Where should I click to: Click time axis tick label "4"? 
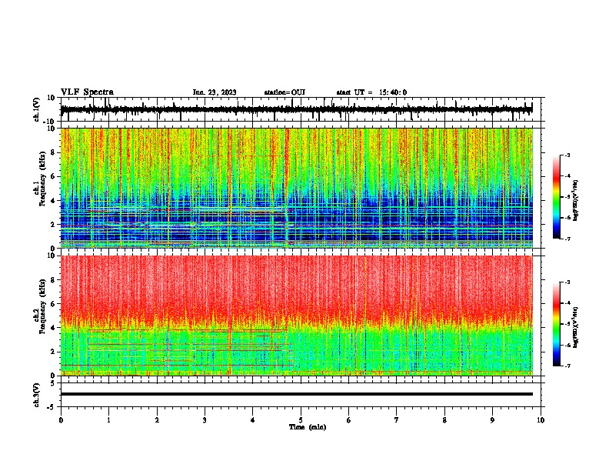pos(253,420)
